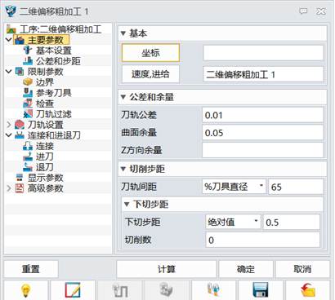Click the red edit pencil icon
Image resolution: width=335 pixels, height=300 pixels.
click(x=73, y=290)
